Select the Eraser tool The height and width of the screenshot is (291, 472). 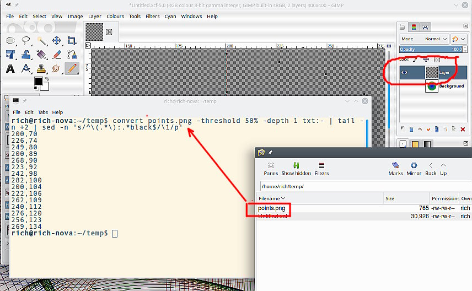57,55
